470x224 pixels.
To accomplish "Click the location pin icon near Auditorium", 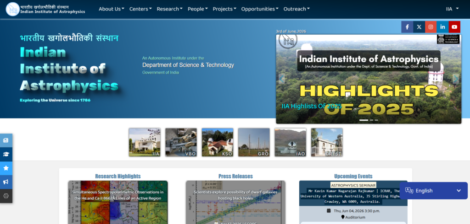I will [343, 217].
